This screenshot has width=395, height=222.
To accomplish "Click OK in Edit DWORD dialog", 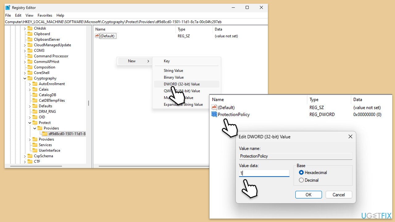I will coord(309,195).
